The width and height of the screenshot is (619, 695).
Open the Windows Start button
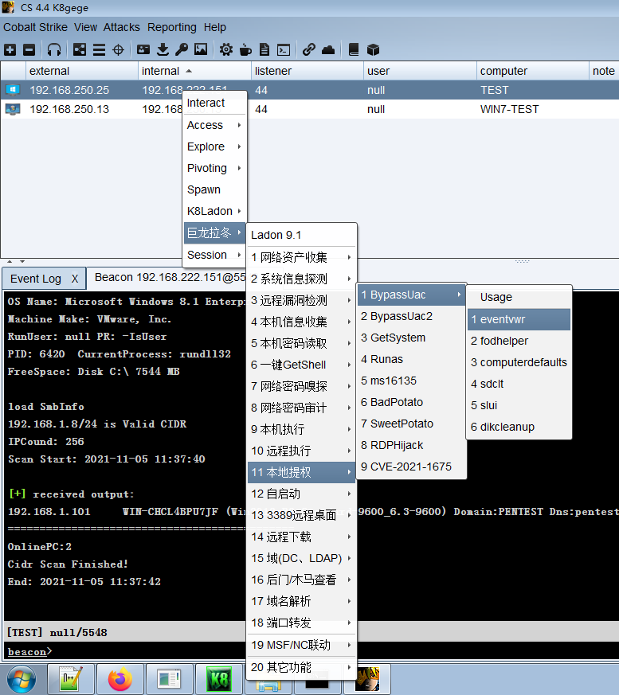pyautogui.click(x=22, y=679)
